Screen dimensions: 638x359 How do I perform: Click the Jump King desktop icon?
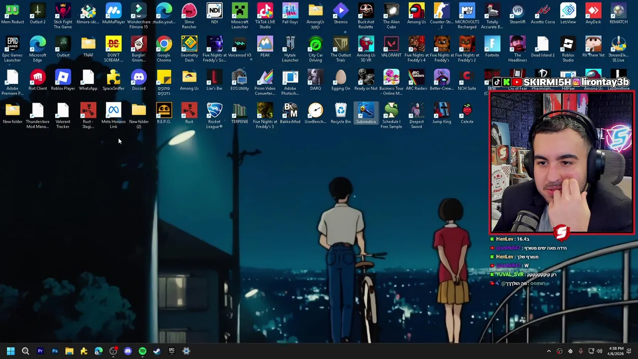point(442,114)
